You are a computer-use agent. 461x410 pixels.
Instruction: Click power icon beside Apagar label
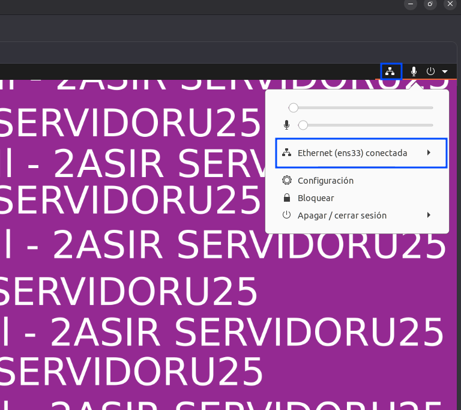pyautogui.click(x=287, y=215)
